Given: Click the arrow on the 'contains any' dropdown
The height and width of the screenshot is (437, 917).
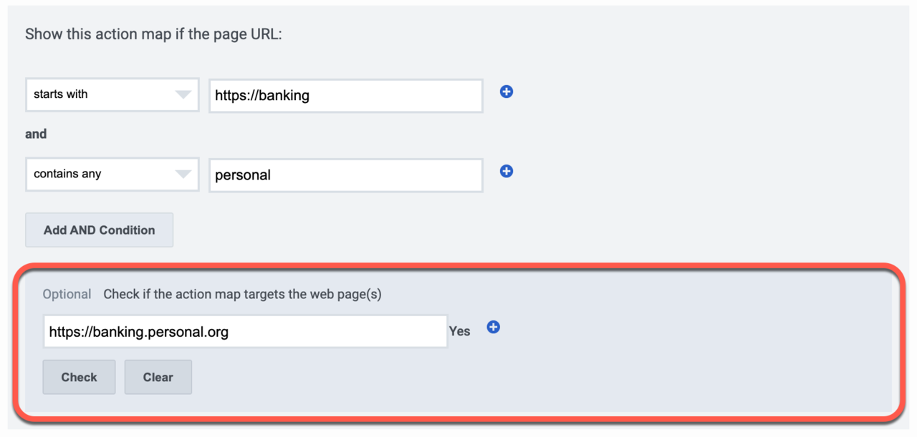Looking at the screenshot, I should pos(183,175).
